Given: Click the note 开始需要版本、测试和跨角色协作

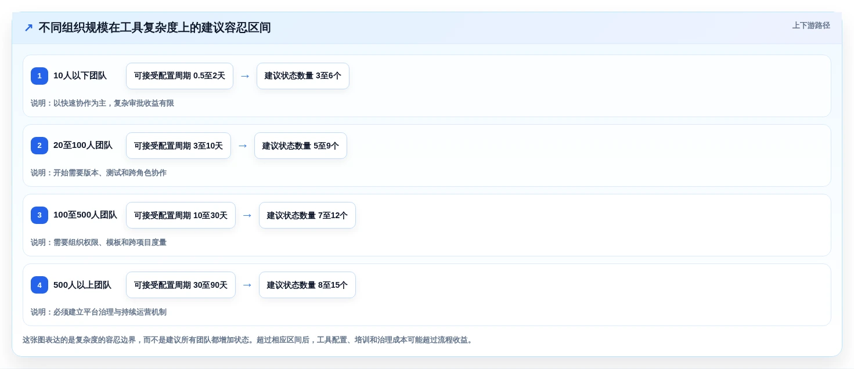Looking at the screenshot, I should point(110,173).
